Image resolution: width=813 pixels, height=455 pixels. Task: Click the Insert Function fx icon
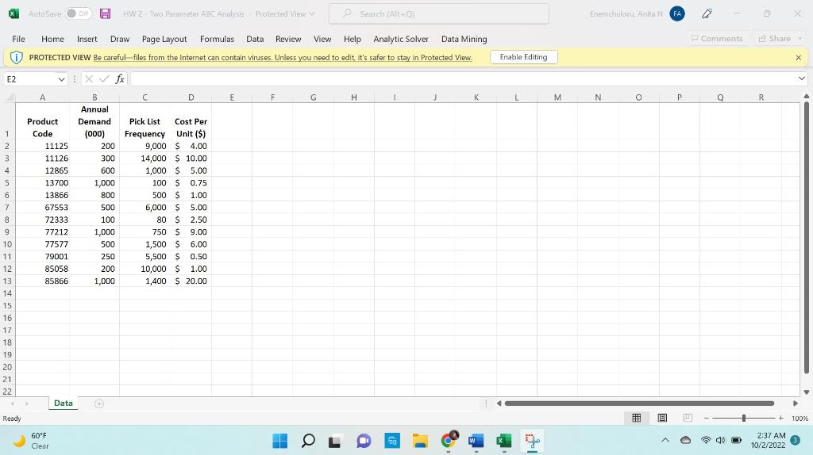tap(120, 78)
